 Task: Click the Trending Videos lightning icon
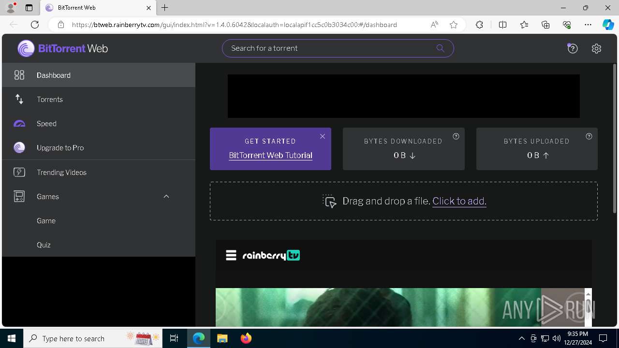point(19,172)
